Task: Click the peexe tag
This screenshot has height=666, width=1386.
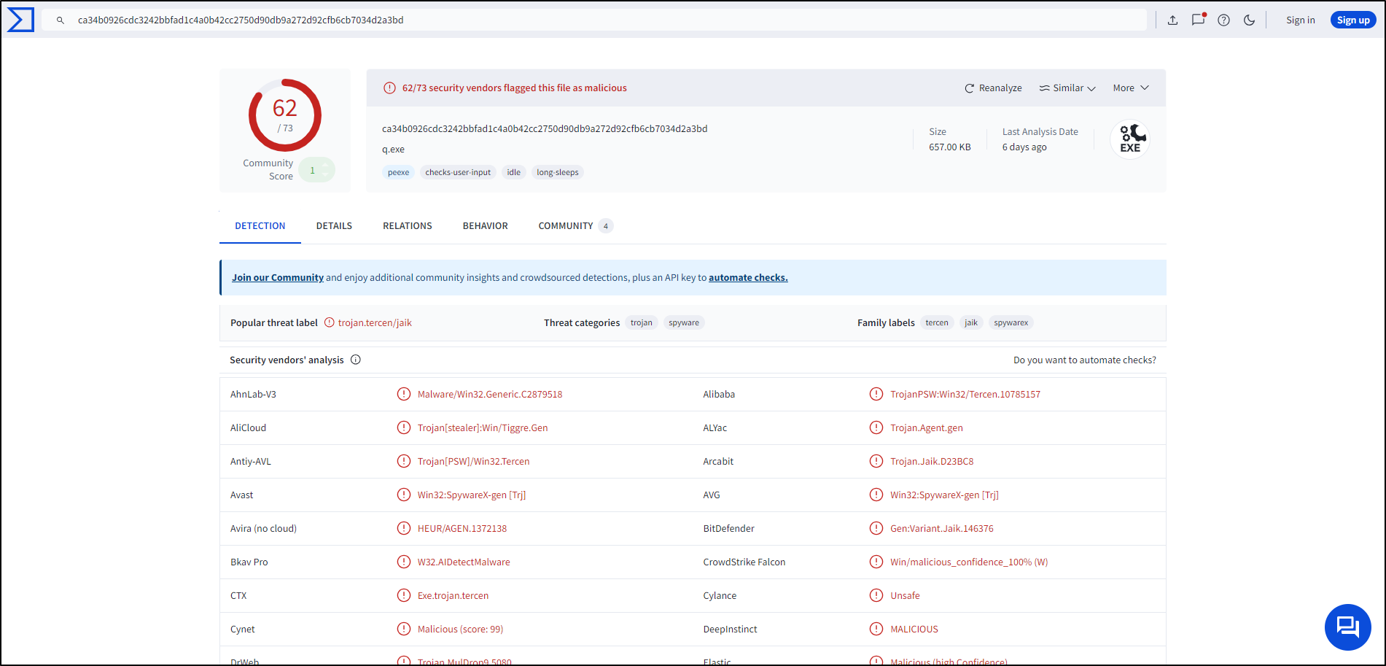Action: coord(398,173)
